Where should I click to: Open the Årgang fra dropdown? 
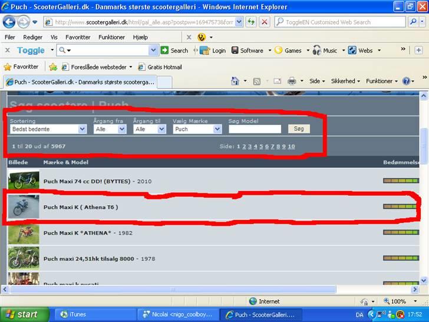pyautogui.click(x=110, y=129)
